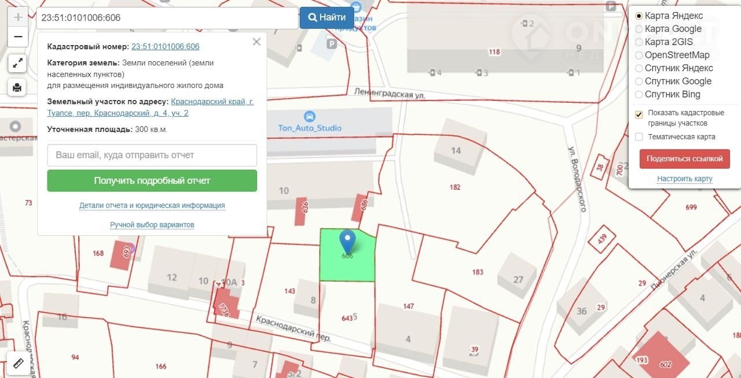This screenshot has width=741, height=378.
Task: Choose OpenStreetMap as base map
Action: (x=639, y=55)
